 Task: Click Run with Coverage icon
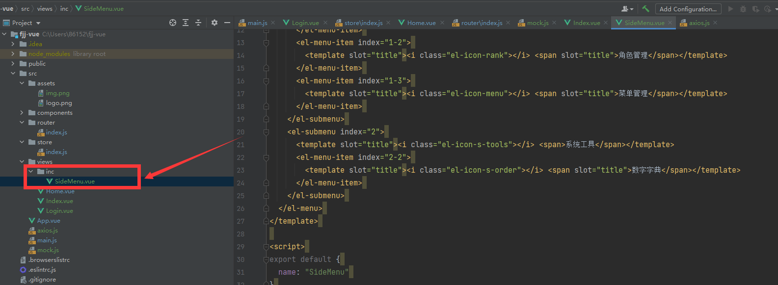point(755,9)
